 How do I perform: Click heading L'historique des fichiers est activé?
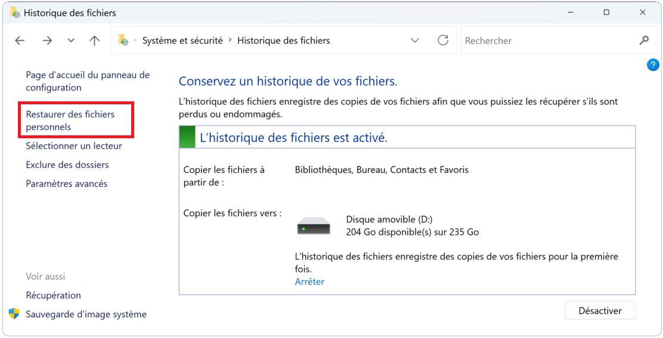point(293,138)
